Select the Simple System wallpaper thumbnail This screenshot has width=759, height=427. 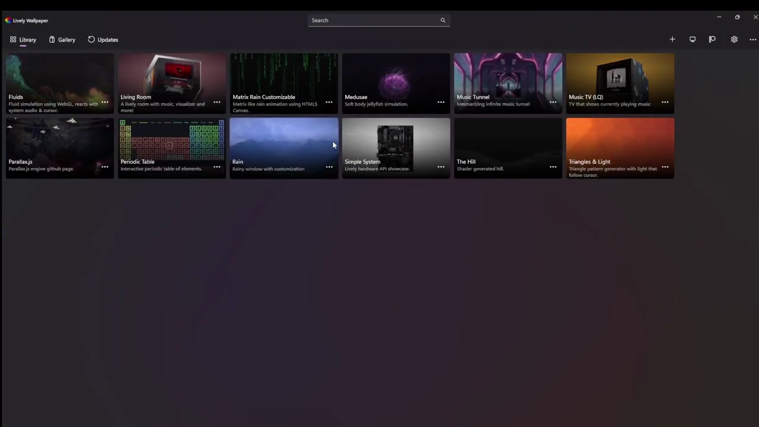point(396,148)
